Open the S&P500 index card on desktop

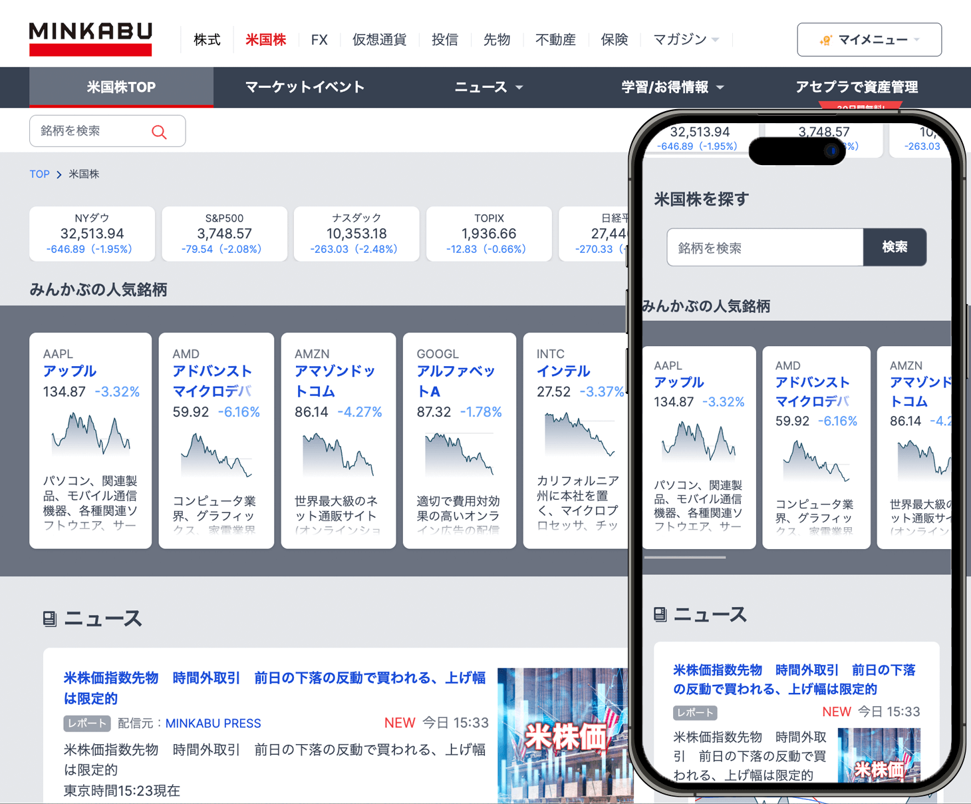click(x=224, y=234)
